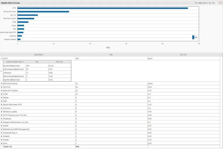Viewport: 223px width, 149px height.
Task: Click the BitTorrent Series bar in the chart
Action: 43,11
